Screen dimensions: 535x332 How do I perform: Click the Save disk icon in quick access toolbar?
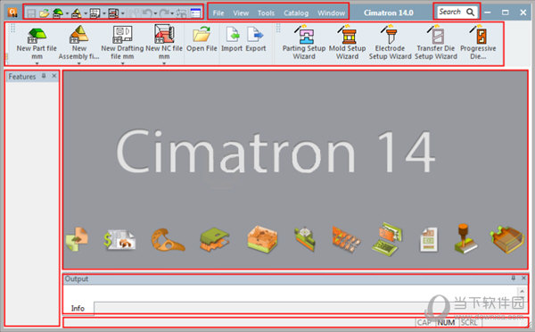[x=31, y=13]
